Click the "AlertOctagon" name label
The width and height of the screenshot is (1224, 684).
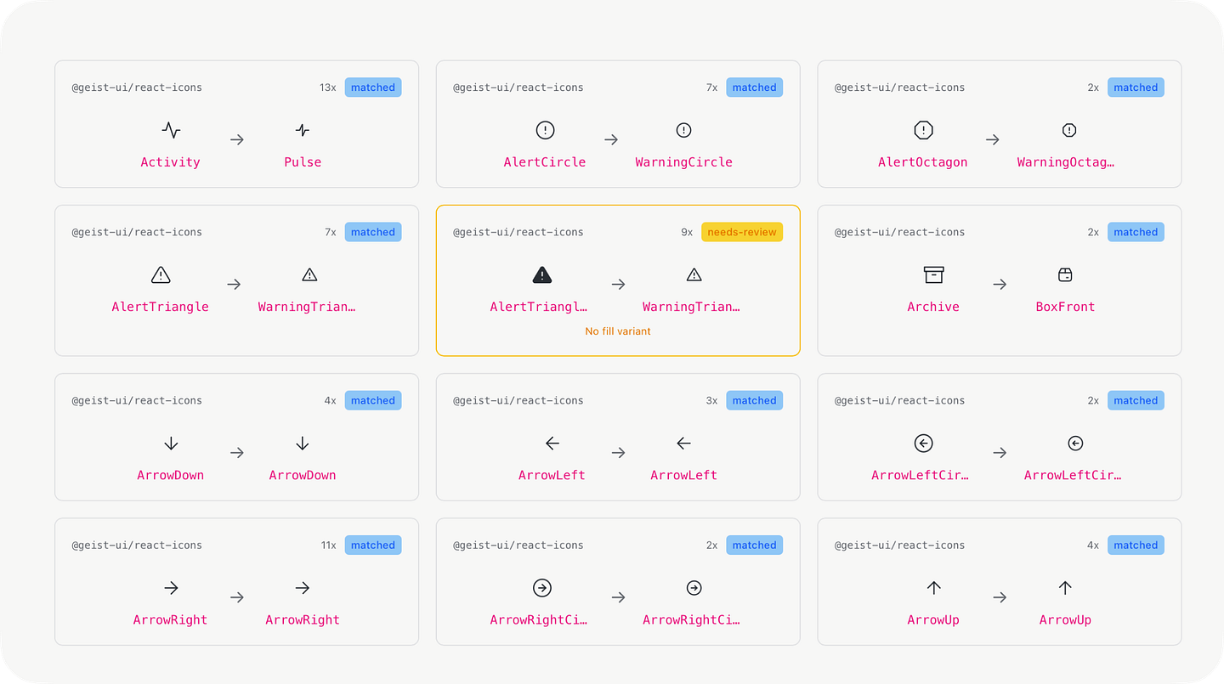click(x=923, y=162)
